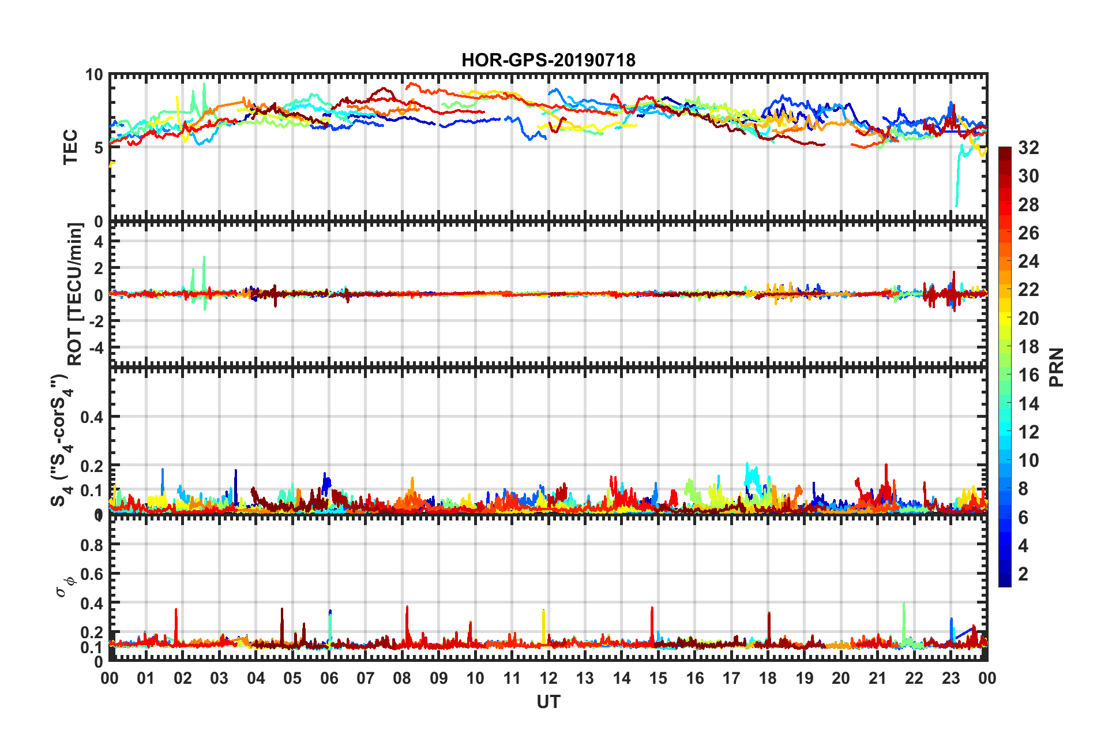
Task: Click sigma phi tick label 0.8
Action: pos(92,545)
